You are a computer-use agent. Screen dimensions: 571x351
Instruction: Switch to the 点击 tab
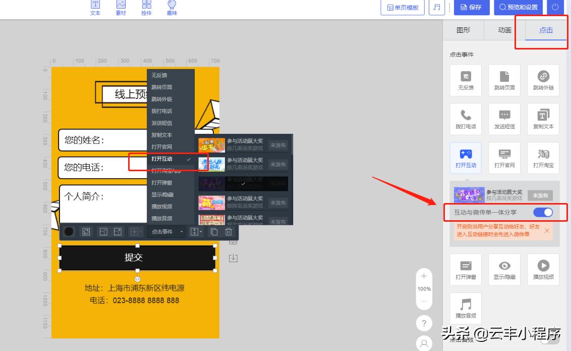click(546, 30)
